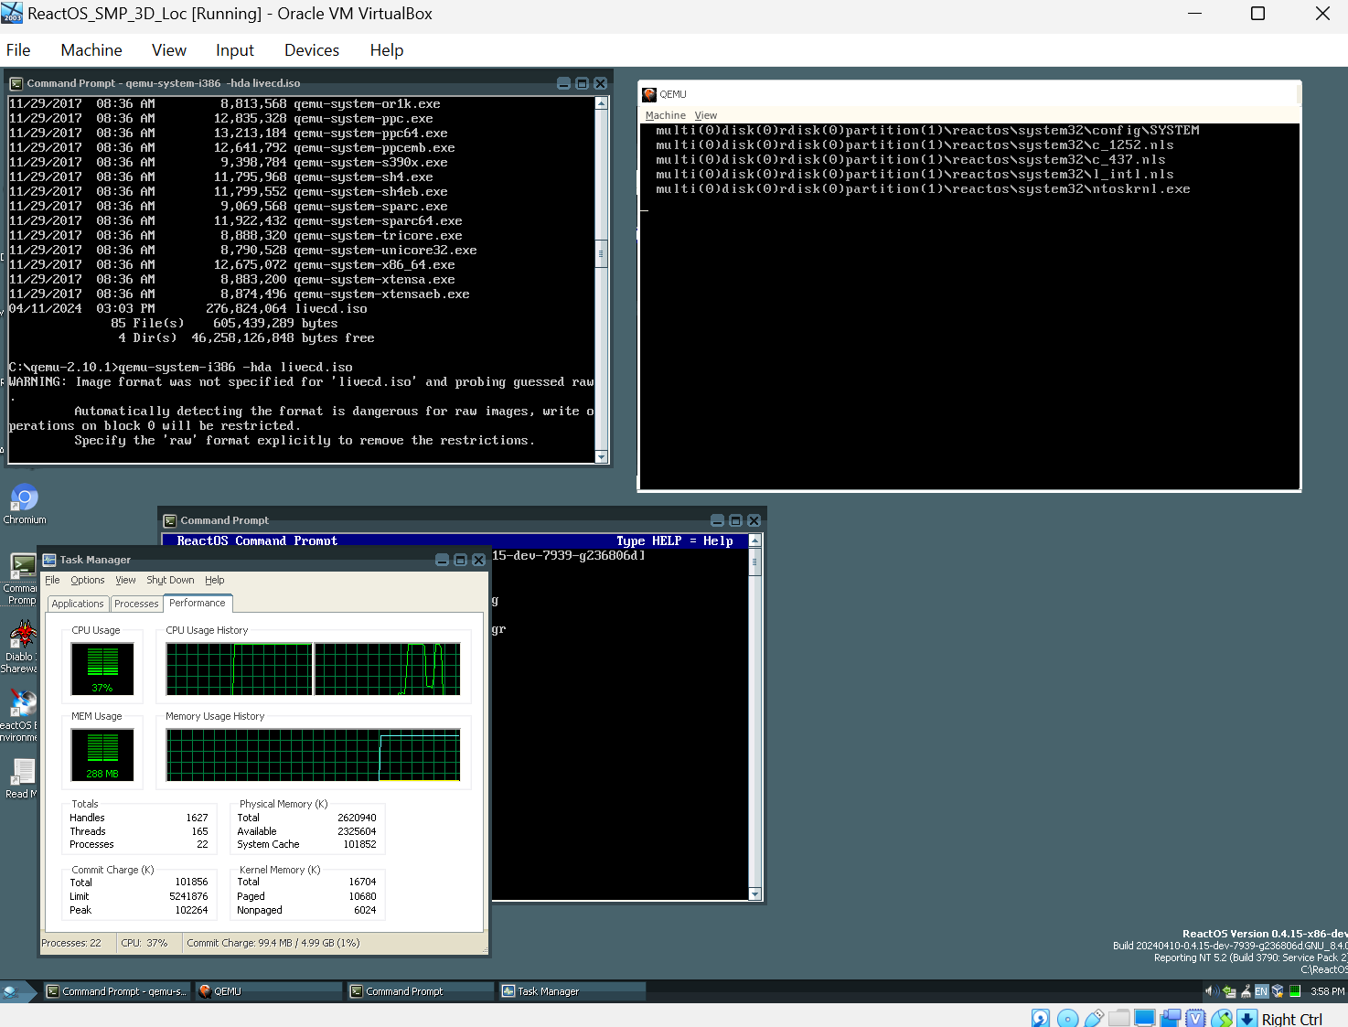The height and width of the screenshot is (1027, 1348).
Task: Click the Commit Charge status bar entry
Action: click(x=273, y=943)
